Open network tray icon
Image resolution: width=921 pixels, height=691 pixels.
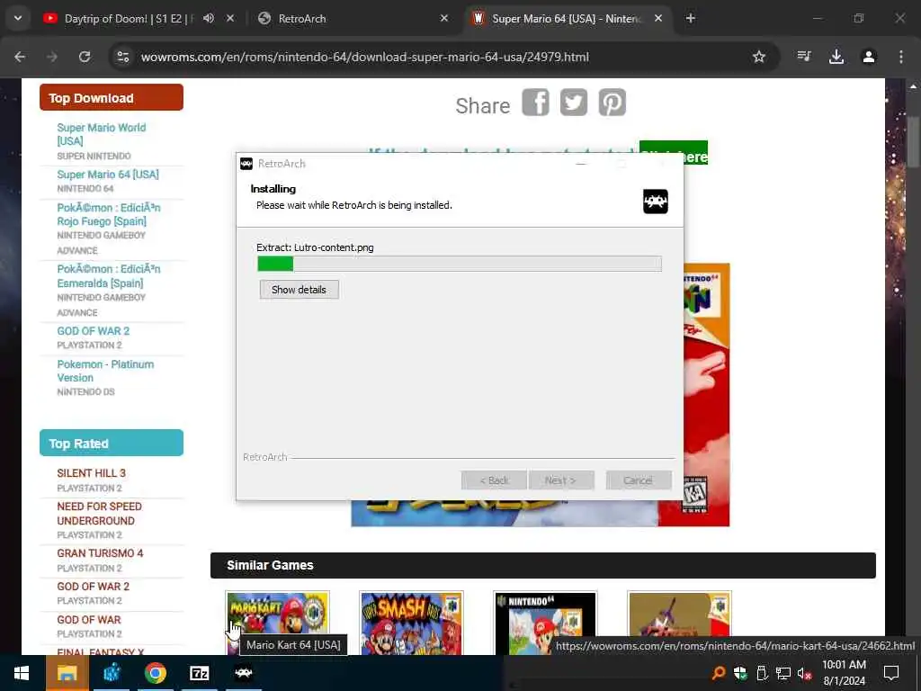783,673
